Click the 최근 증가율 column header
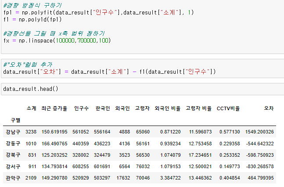284x187 pixels. coord(54,108)
